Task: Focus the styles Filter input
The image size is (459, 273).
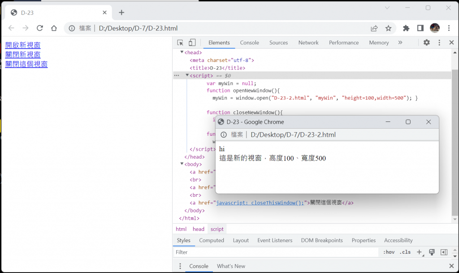Action: pos(275,252)
